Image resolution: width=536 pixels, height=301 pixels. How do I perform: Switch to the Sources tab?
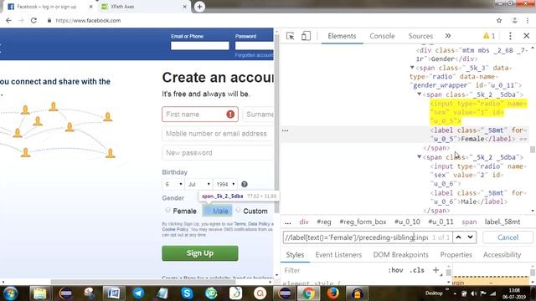coord(420,36)
